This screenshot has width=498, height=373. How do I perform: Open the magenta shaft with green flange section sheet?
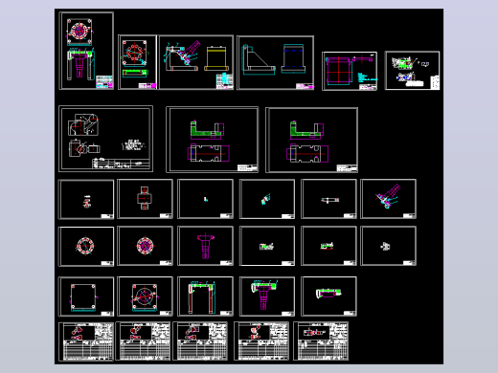[267, 296]
